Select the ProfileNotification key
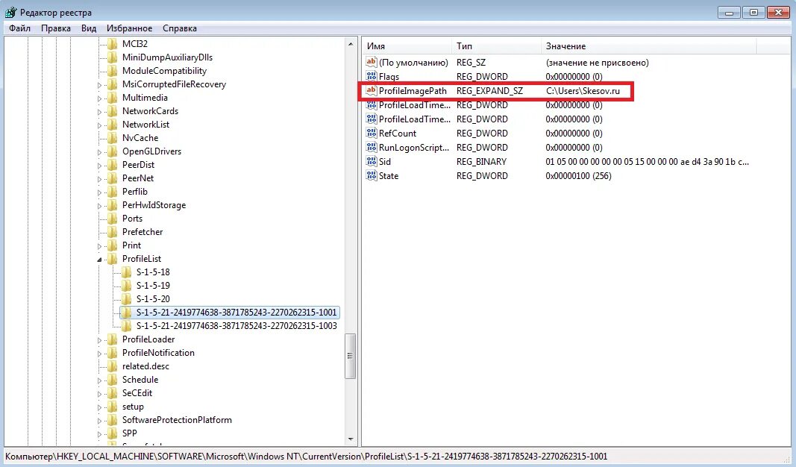The image size is (796, 467). click(158, 352)
